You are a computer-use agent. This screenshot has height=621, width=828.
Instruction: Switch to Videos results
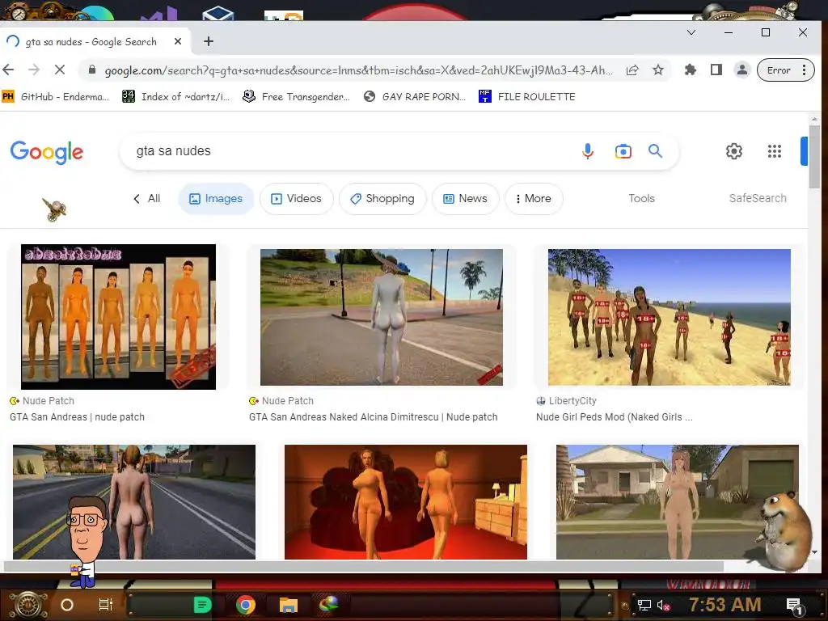click(x=296, y=199)
